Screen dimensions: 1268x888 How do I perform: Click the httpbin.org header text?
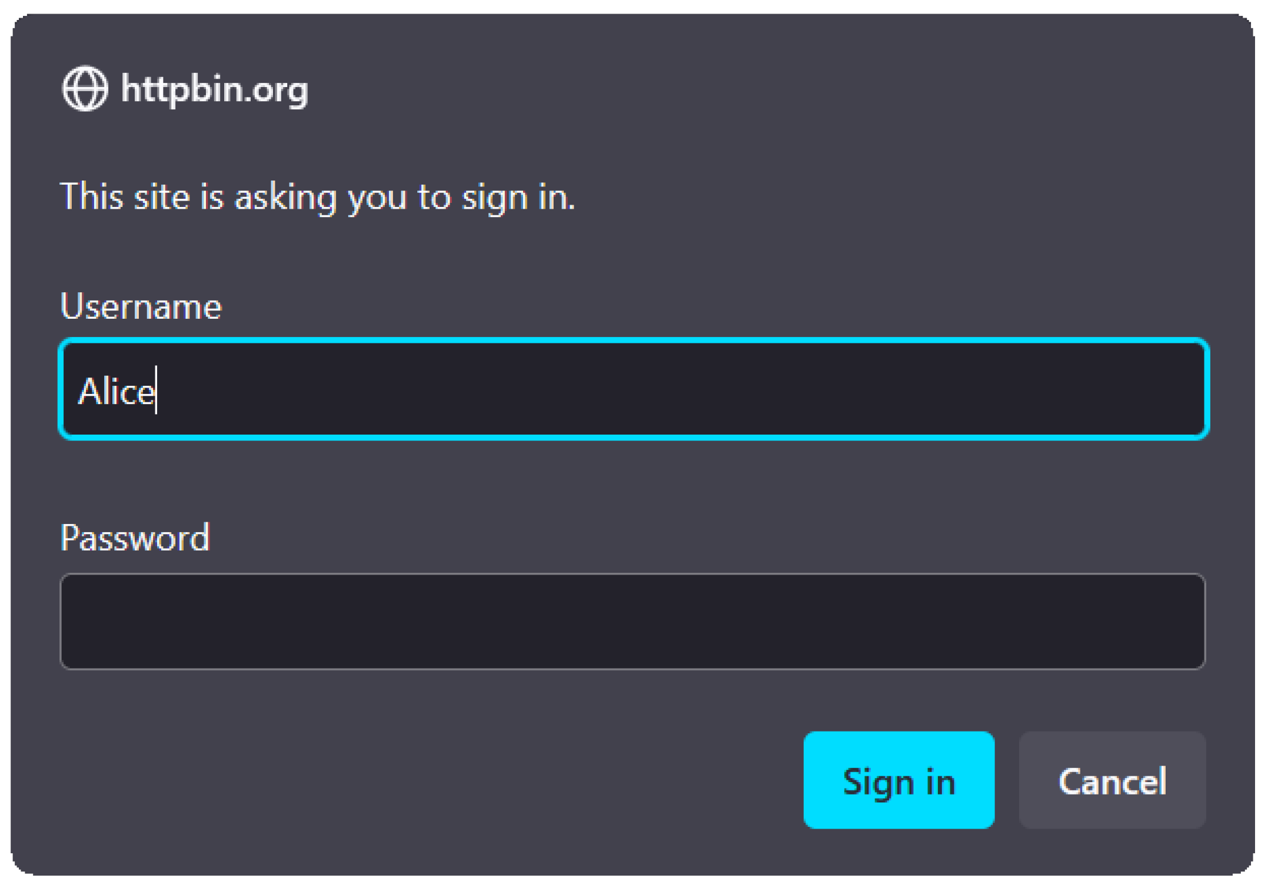pos(214,89)
